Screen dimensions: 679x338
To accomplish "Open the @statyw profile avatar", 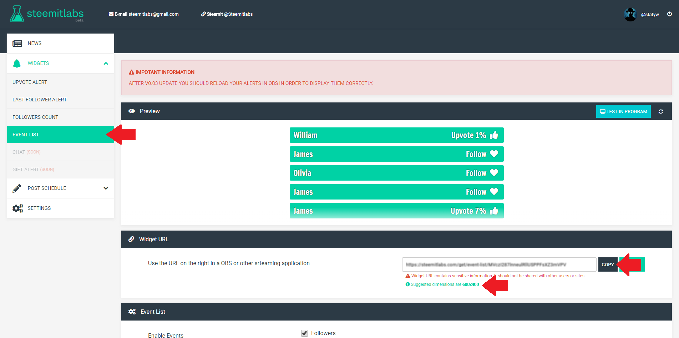I will tap(630, 14).
